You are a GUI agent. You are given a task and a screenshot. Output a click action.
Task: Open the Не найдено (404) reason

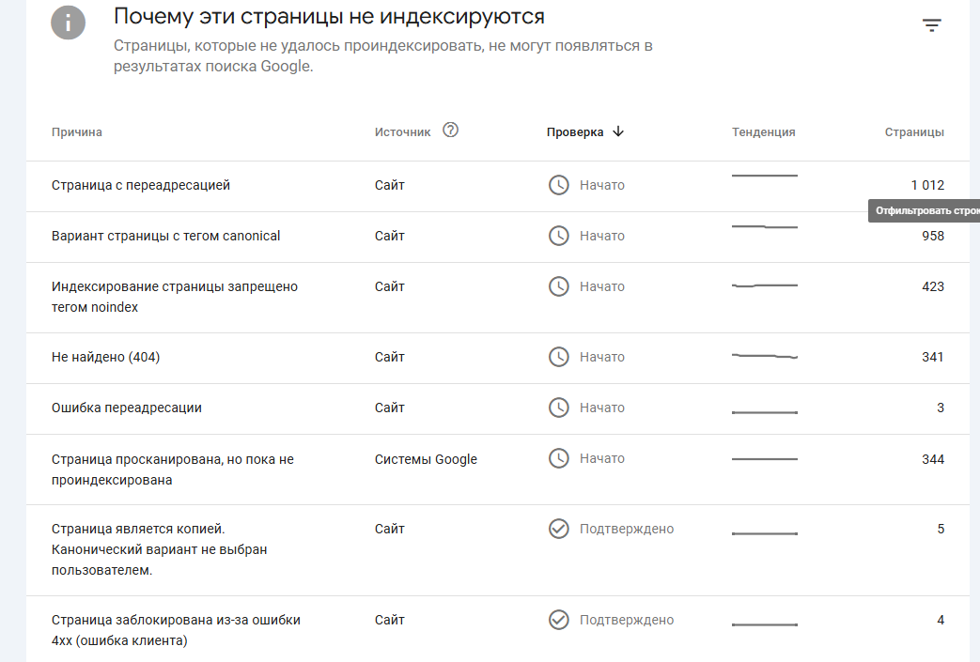[x=105, y=357]
